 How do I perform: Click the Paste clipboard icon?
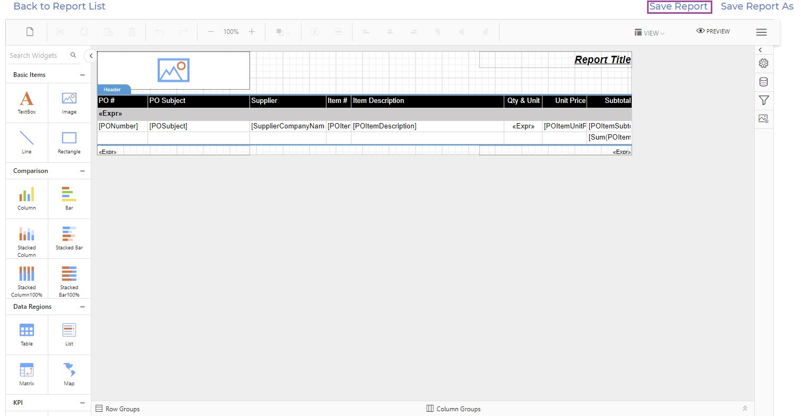pyautogui.click(x=108, y=32)
